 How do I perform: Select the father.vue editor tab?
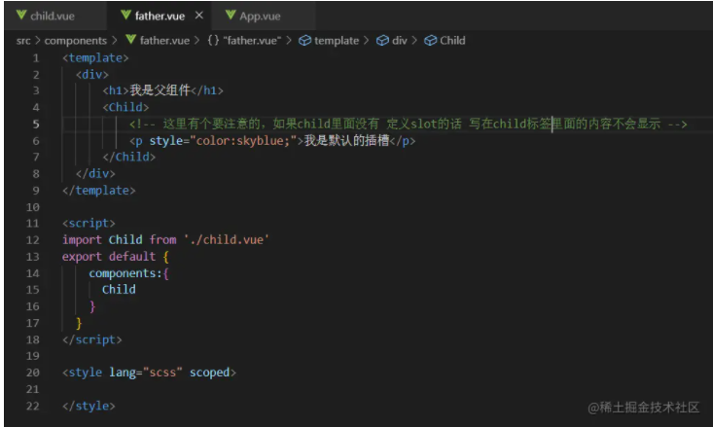pyautogui.click(x=160, y=16)
